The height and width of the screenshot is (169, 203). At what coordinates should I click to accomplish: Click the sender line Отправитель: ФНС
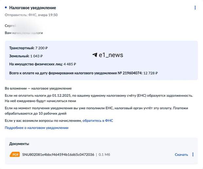point(31,15)
